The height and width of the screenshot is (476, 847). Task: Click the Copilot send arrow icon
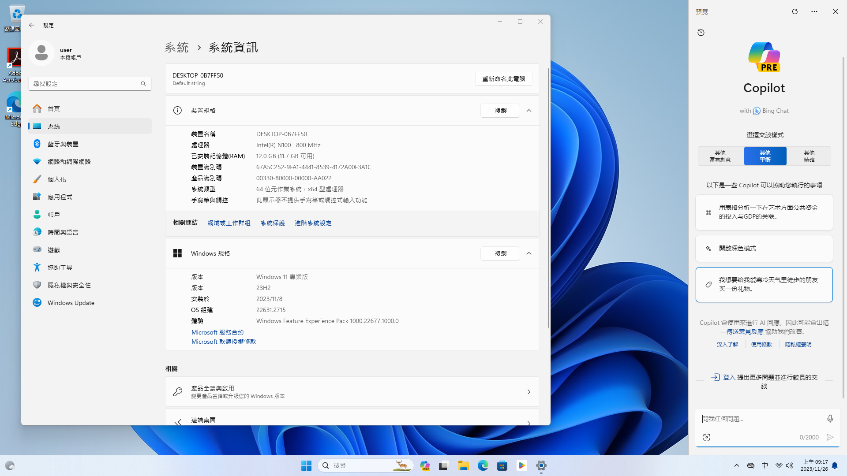click(830, 437)
